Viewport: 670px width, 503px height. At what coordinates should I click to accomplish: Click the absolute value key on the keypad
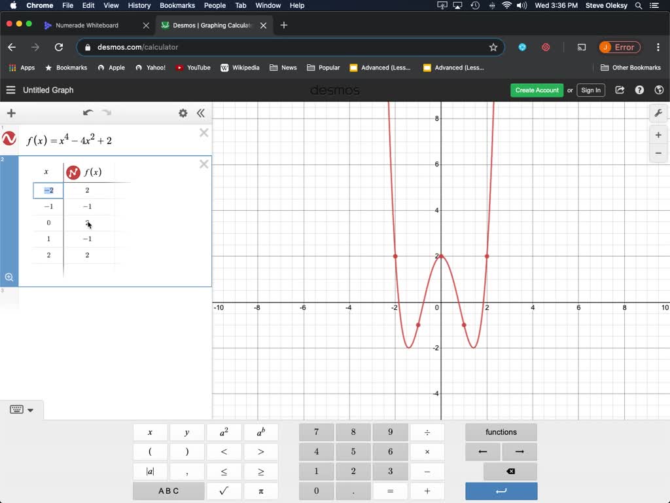(150, 471)
